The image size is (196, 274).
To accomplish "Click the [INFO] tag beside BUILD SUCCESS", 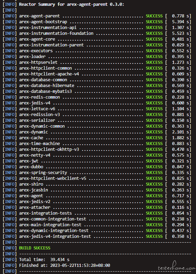I will tap(10, 248).
